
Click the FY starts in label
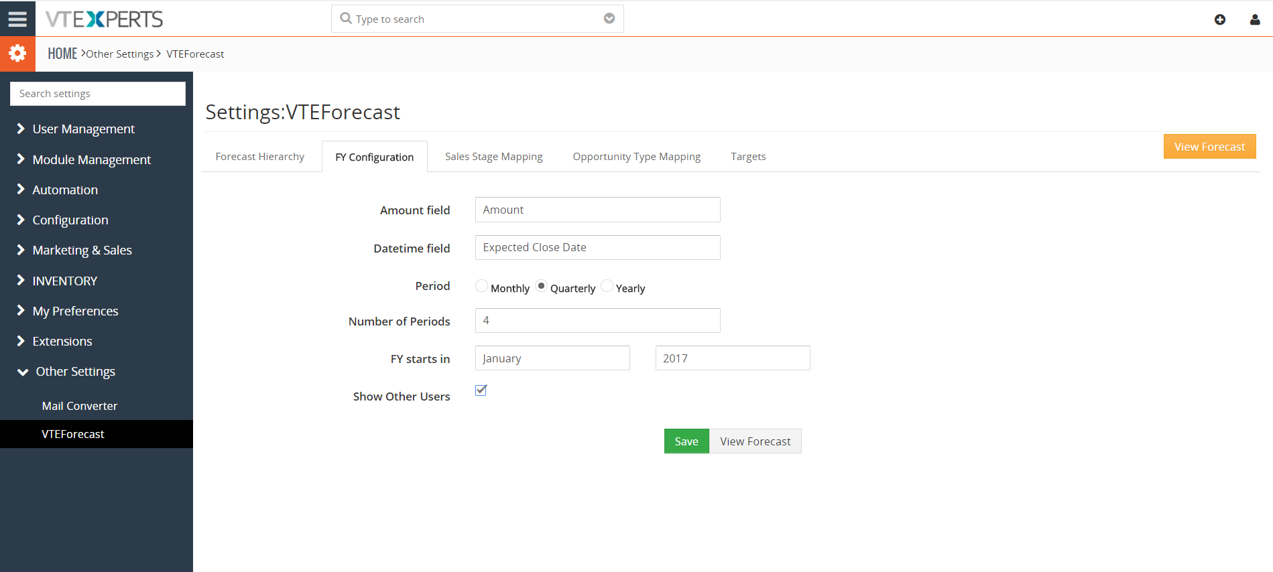coord(420,359)
